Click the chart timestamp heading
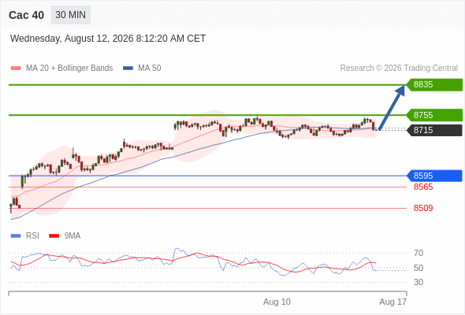Image resolution: width=465 pixels, height=315 pixels. click(108, 39)
